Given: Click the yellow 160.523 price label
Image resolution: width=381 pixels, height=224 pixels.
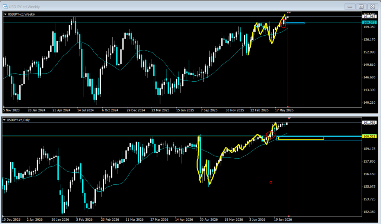Looking at the screenshot, I should point(369,136).
